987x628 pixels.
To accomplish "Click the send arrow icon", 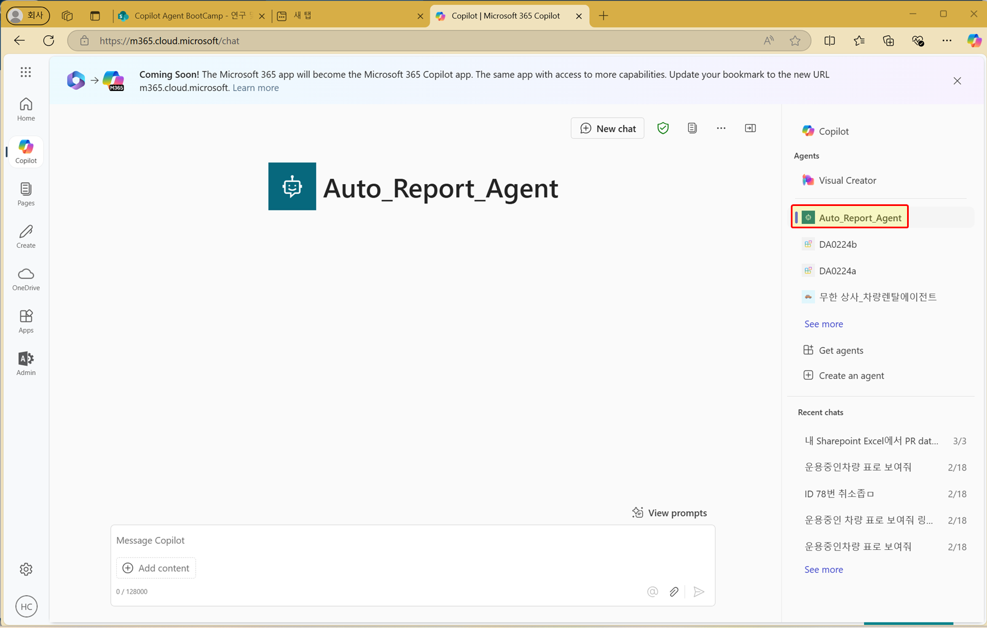I will coord(699,592).
